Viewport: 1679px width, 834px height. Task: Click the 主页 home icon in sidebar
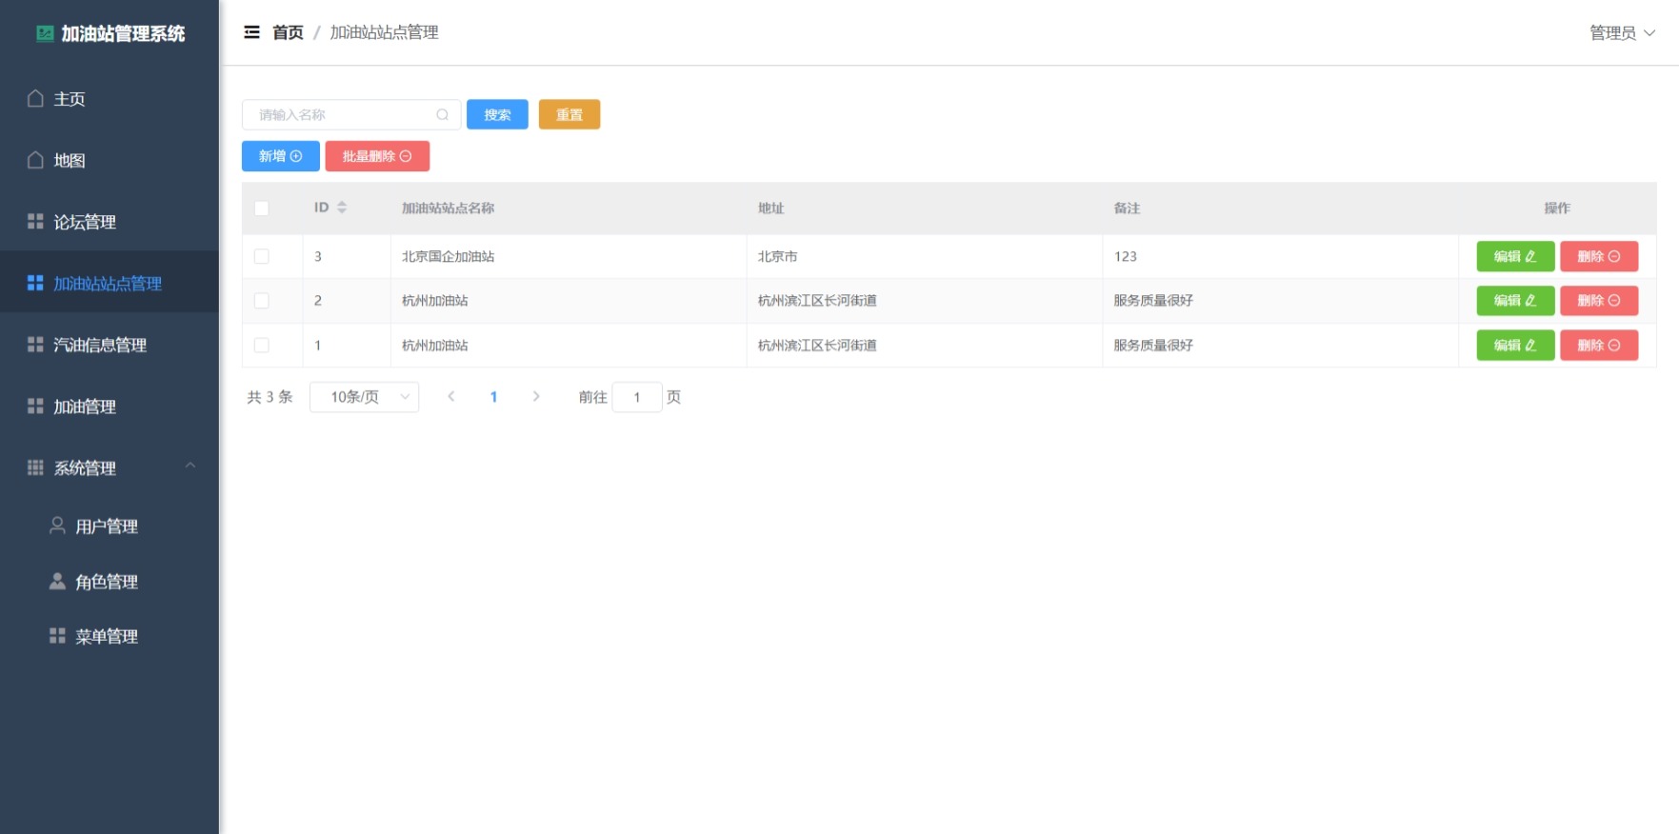point(35,99)
